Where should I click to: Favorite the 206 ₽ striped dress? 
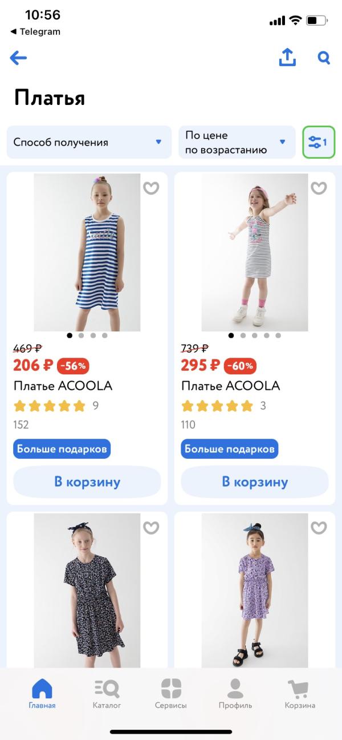click(x=151, y=188)
